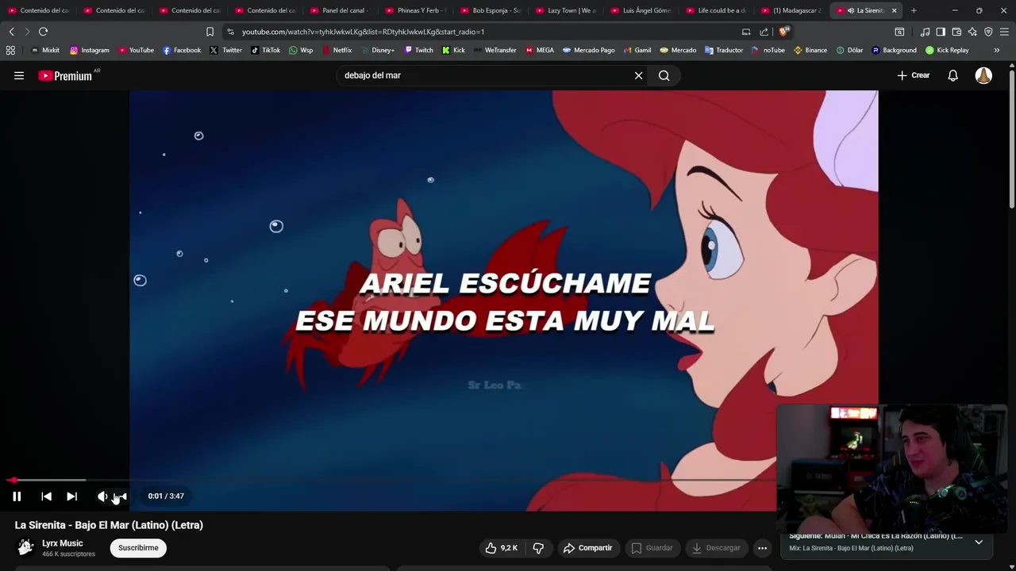The image size is (1016, 571).
Task: Open the browser main hamburger menu
Action: (1004, 32)
